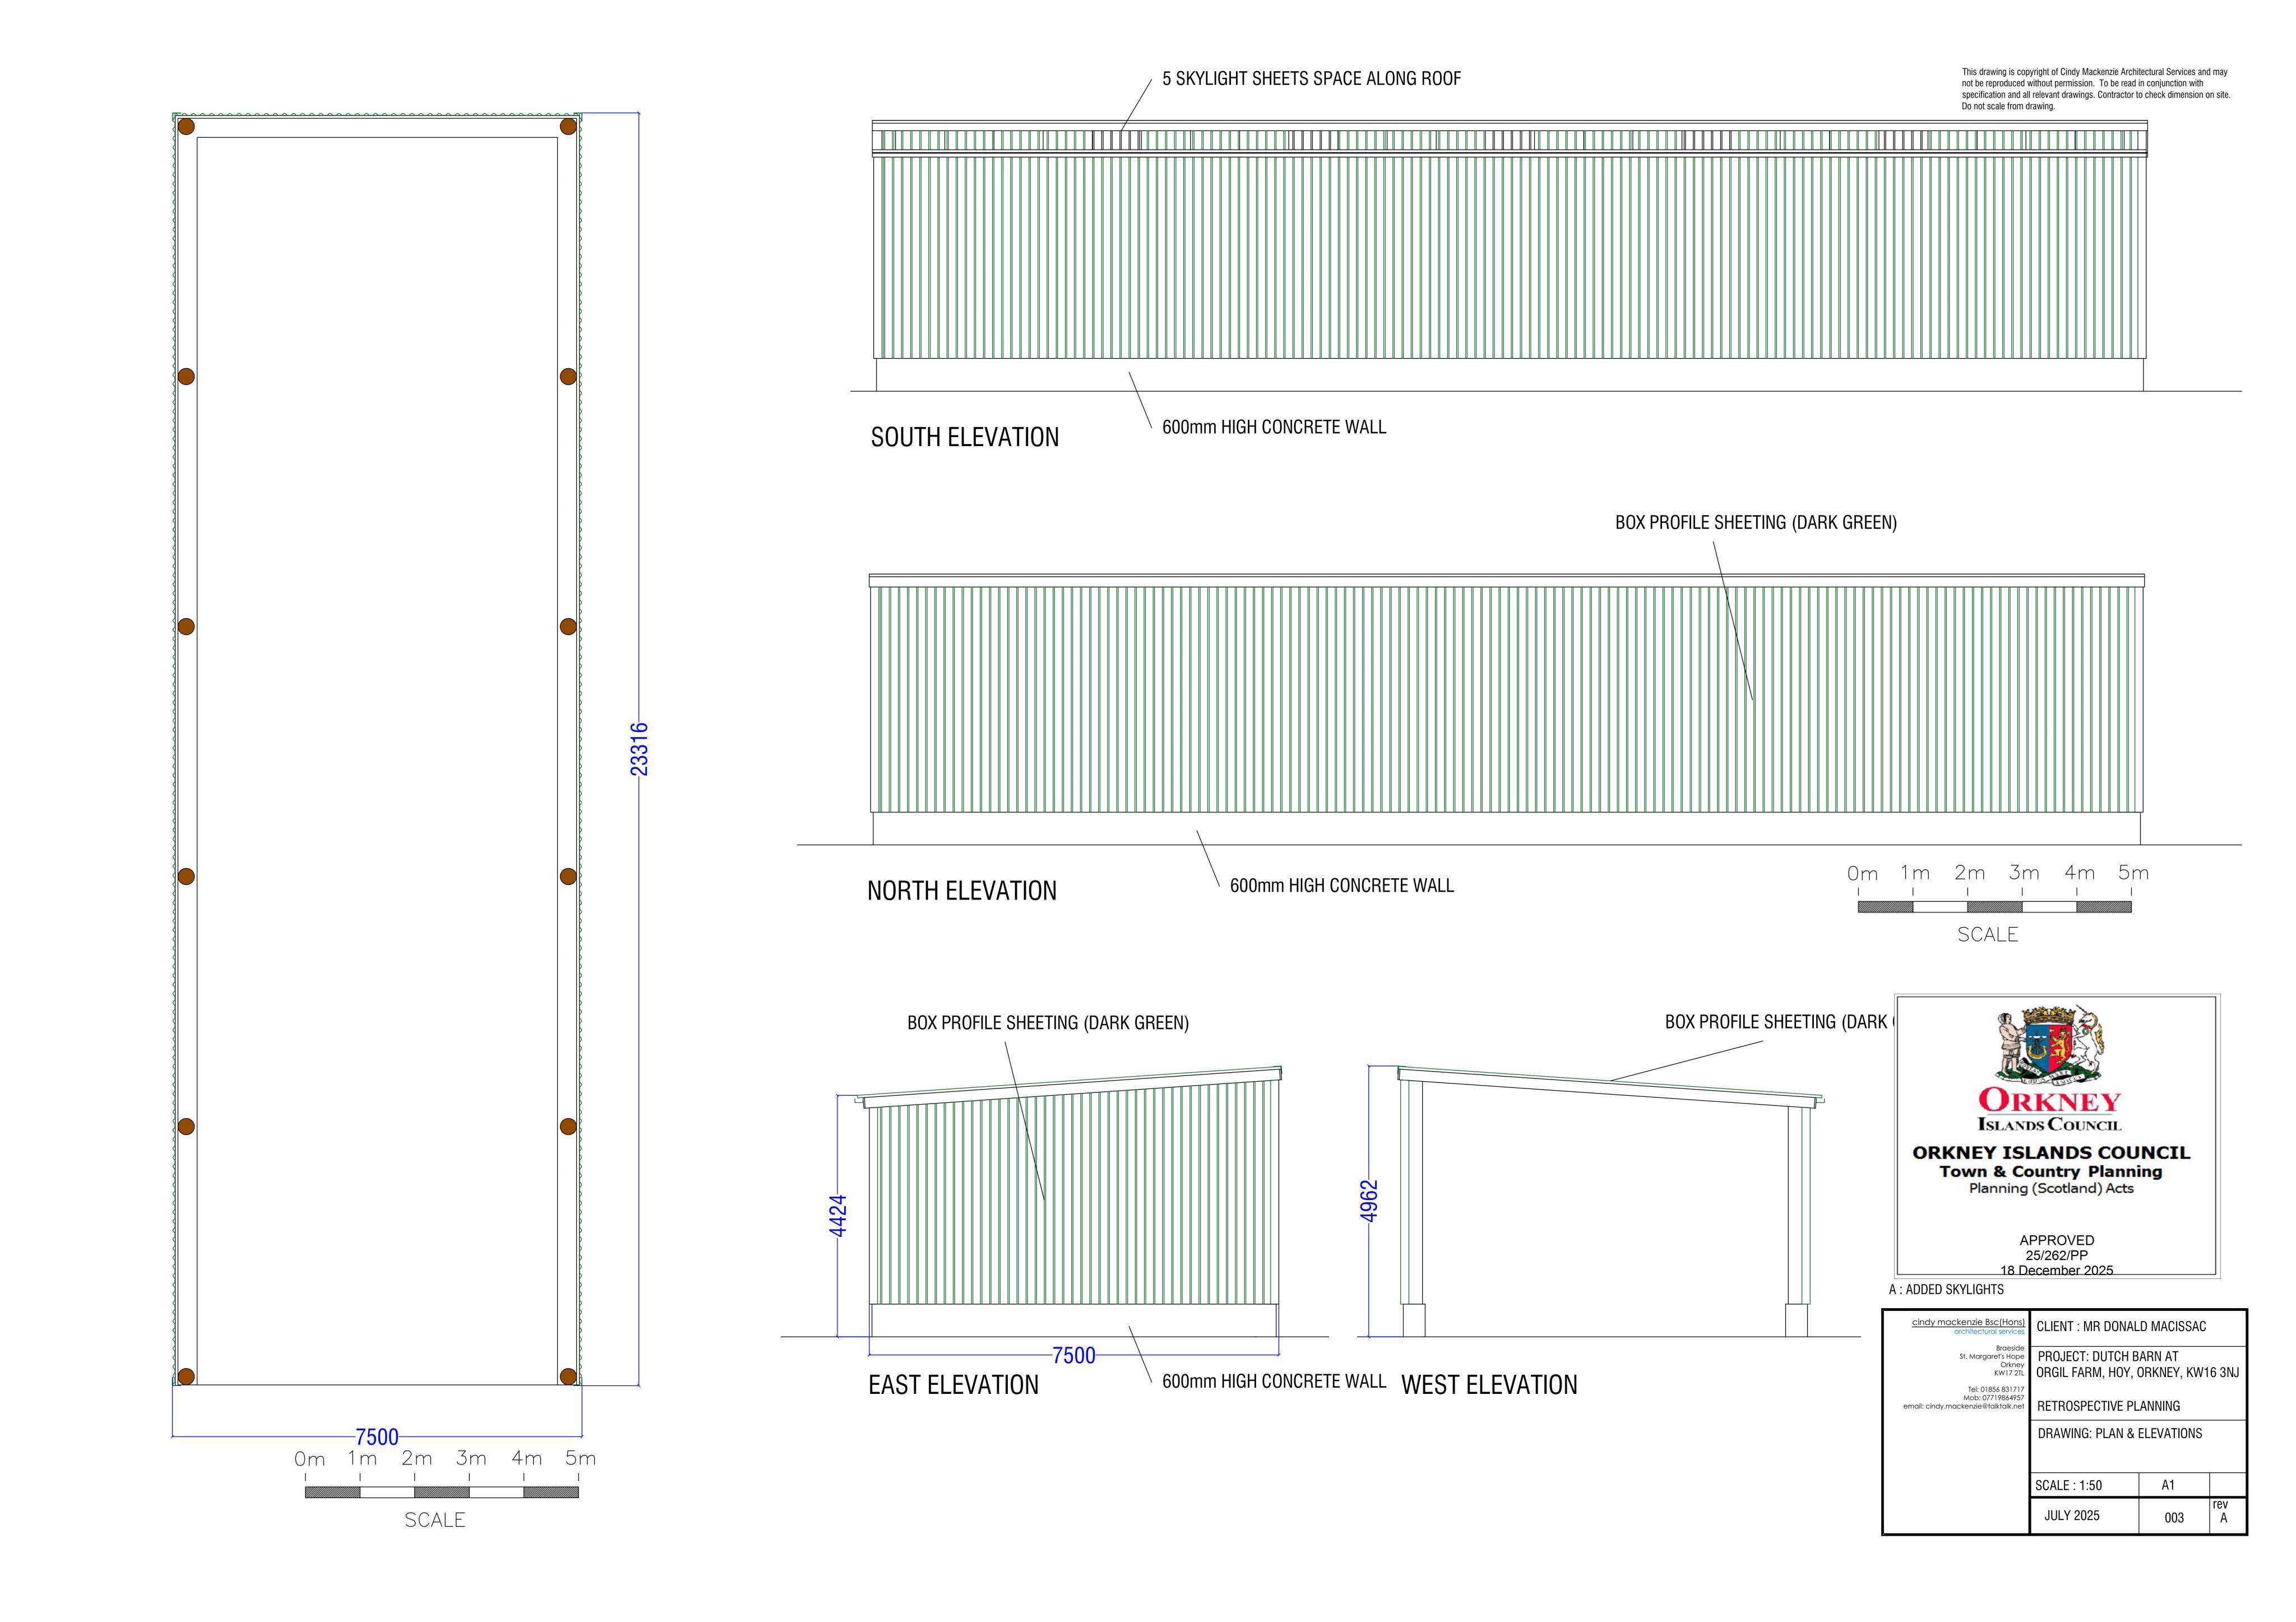The height and width of the screenshot is (1622, 2296).
Task: Click the Orkney Islands Council crest logo
Action: tap(2049, 1046)
